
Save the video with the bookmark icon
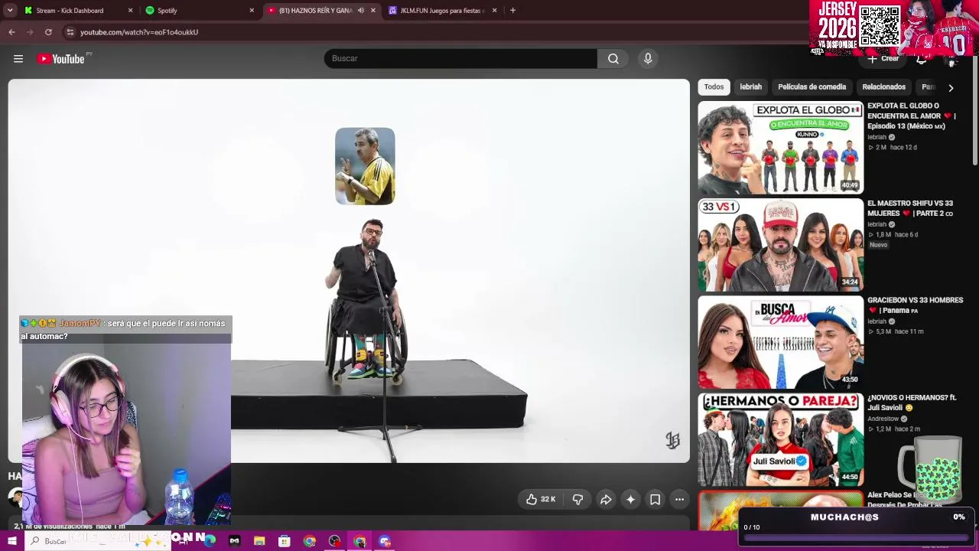pos(655,500)
